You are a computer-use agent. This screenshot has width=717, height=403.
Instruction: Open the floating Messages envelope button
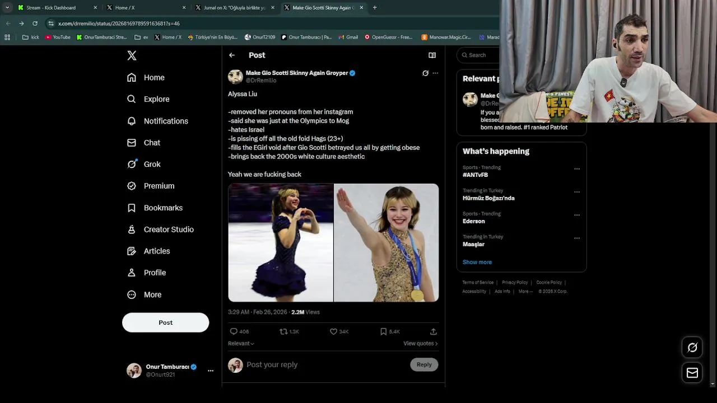pyautogui.click(x=692, y=373)
